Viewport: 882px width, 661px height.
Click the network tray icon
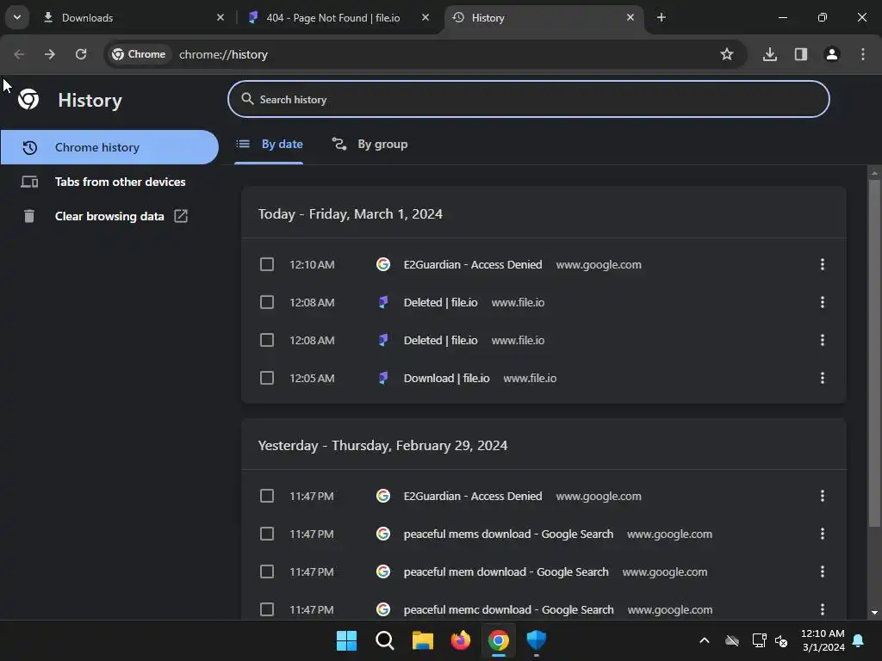click(x=760, y=640)
